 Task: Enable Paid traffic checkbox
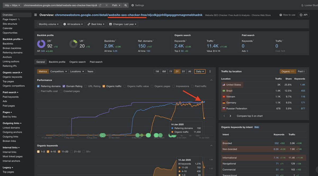[192, 86]
